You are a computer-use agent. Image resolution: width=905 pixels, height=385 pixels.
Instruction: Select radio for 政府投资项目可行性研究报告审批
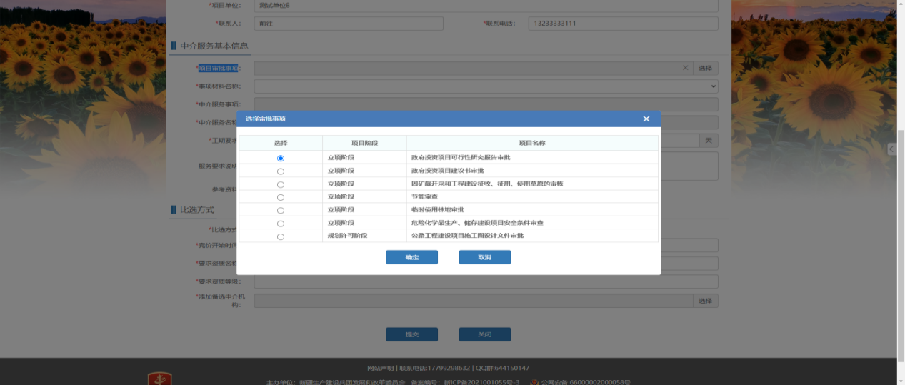coord(280,158)
